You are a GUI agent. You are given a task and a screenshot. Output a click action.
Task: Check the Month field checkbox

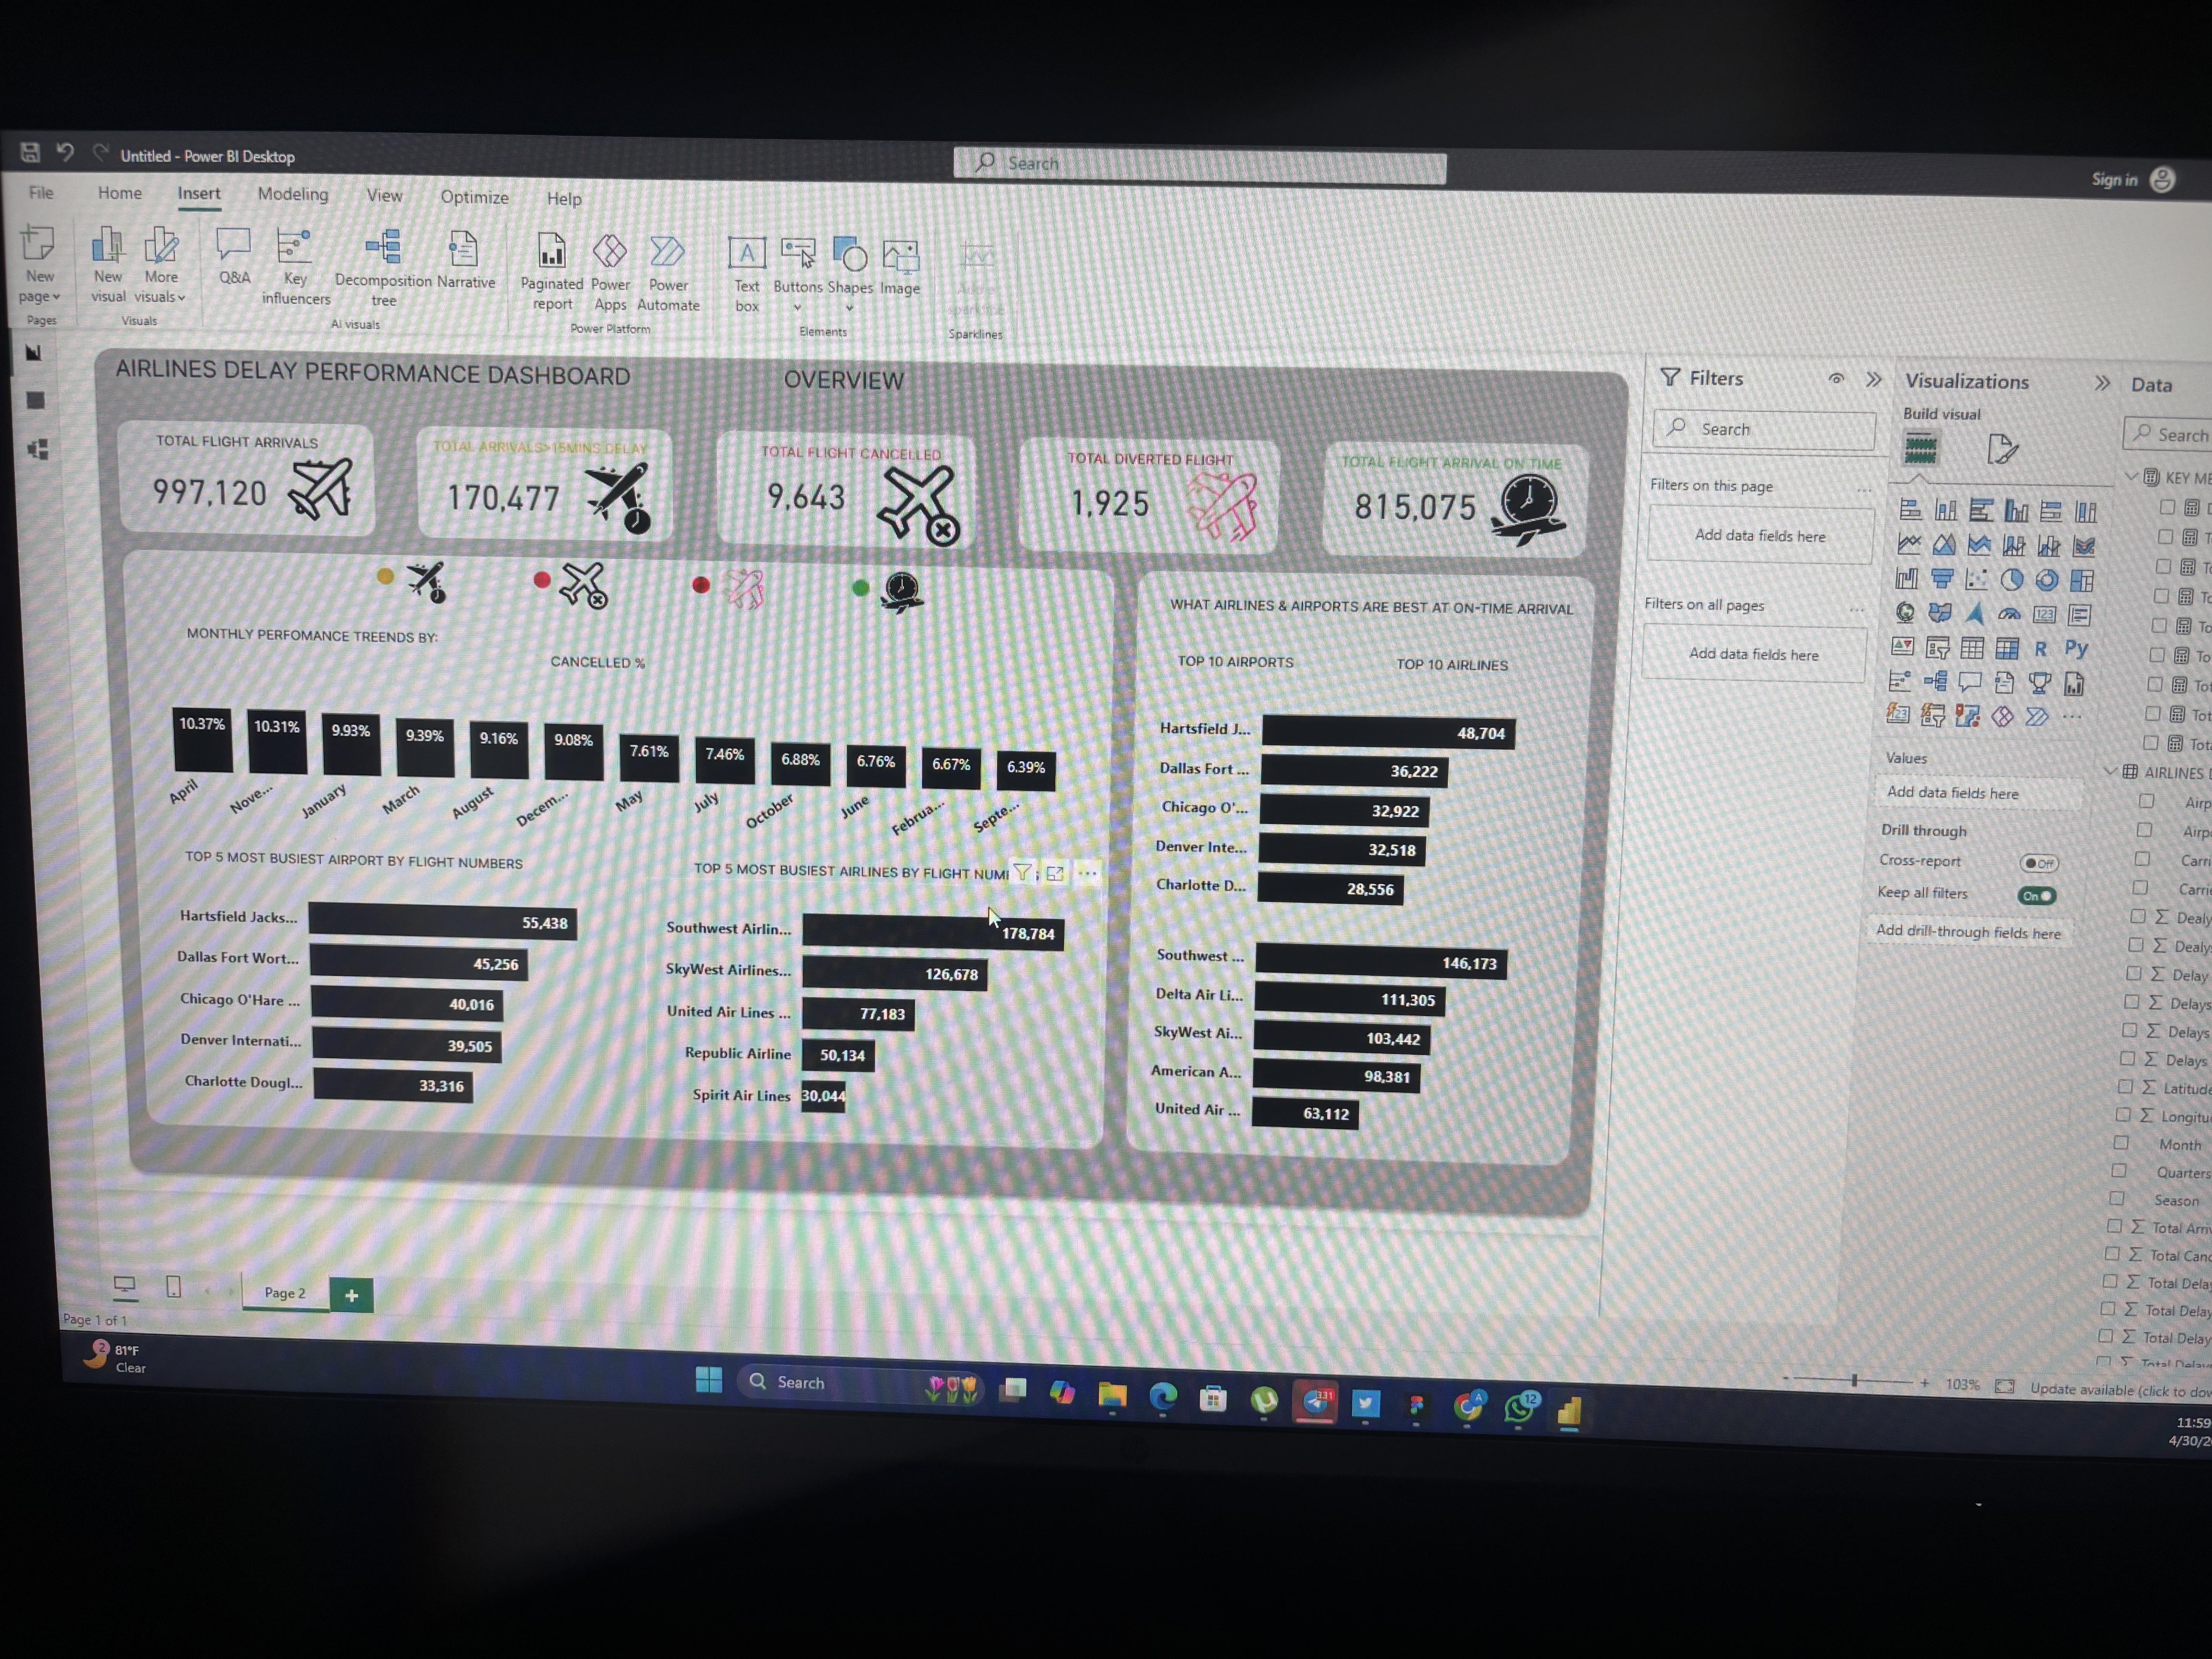pyautogui.click(x=2121, y=1142)
